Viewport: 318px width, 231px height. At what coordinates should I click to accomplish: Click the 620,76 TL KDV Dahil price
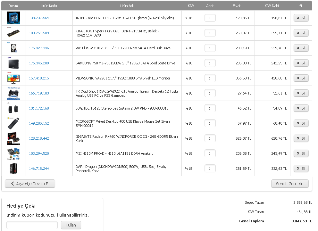279,138
